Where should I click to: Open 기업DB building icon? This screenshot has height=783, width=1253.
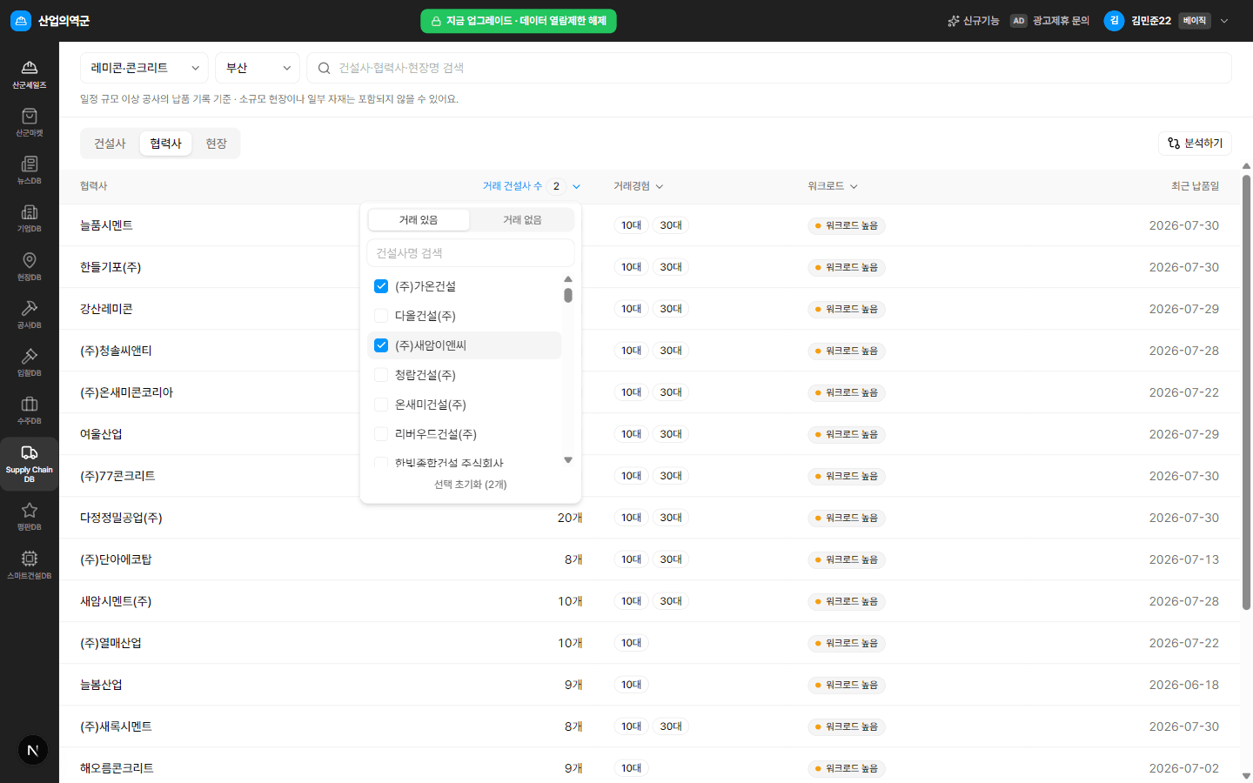(29, 211)
